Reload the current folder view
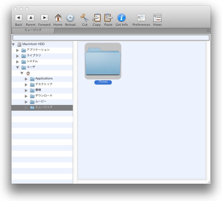The image size is (222, 201). click(x=70, y=18)
